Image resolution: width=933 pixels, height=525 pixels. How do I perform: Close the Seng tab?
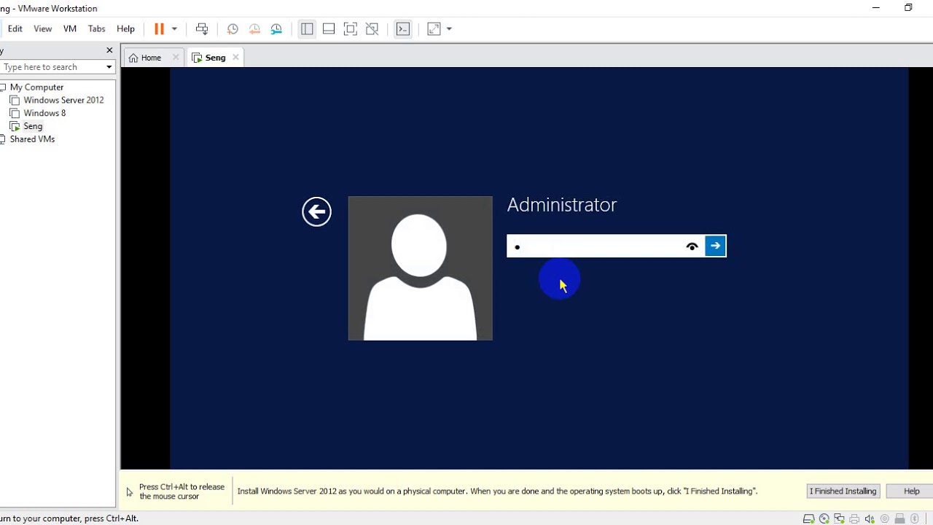coord(235,58)
